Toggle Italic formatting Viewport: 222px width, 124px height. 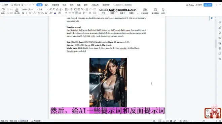27,13
